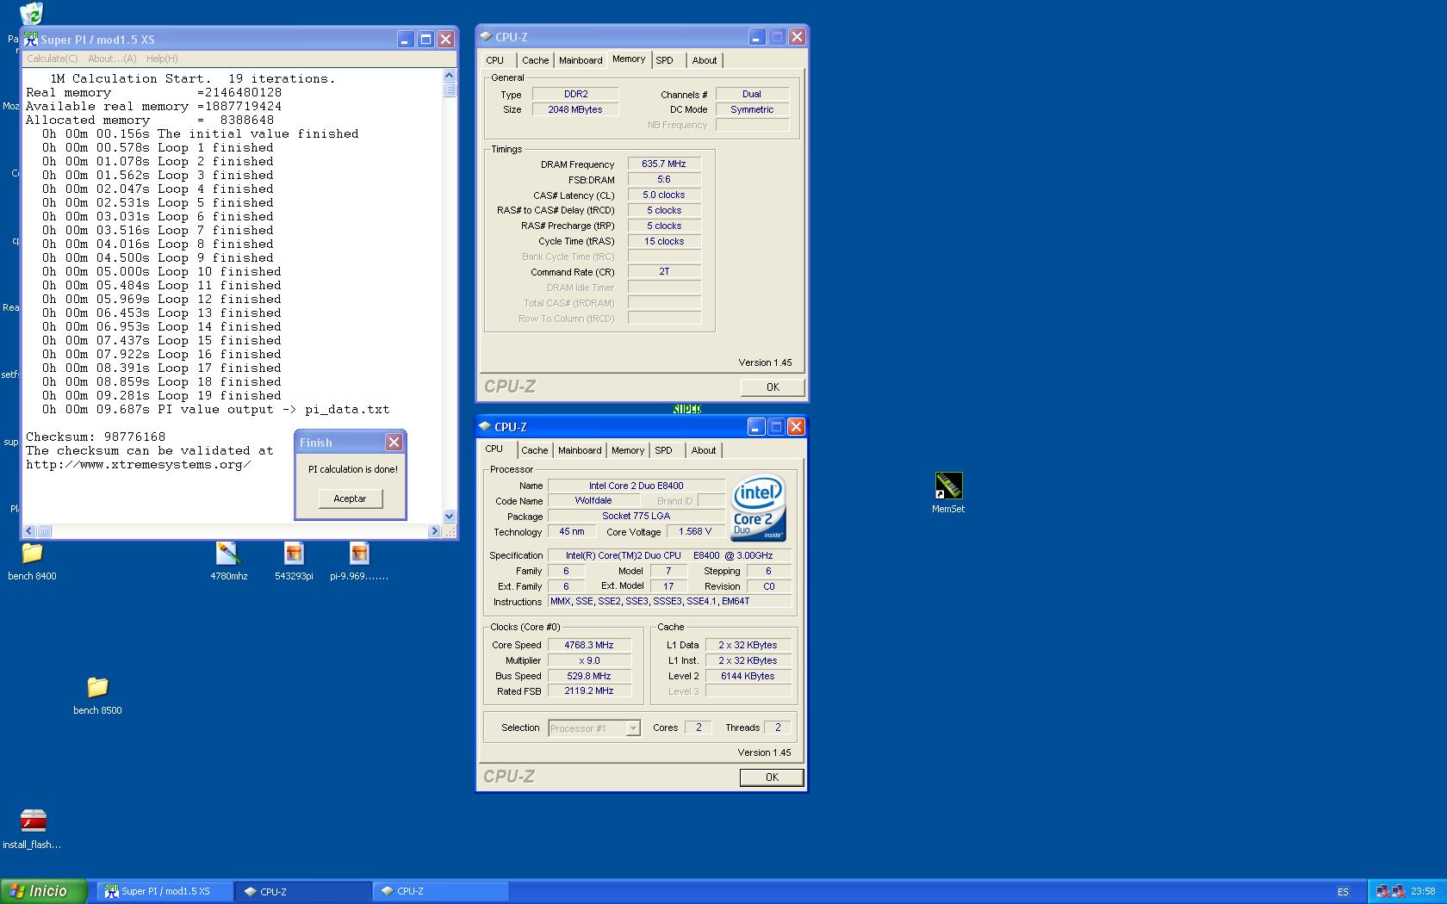Open the Calculate(C) menu in Super PI
The image size is (1447, 904).
coord(52,59)
